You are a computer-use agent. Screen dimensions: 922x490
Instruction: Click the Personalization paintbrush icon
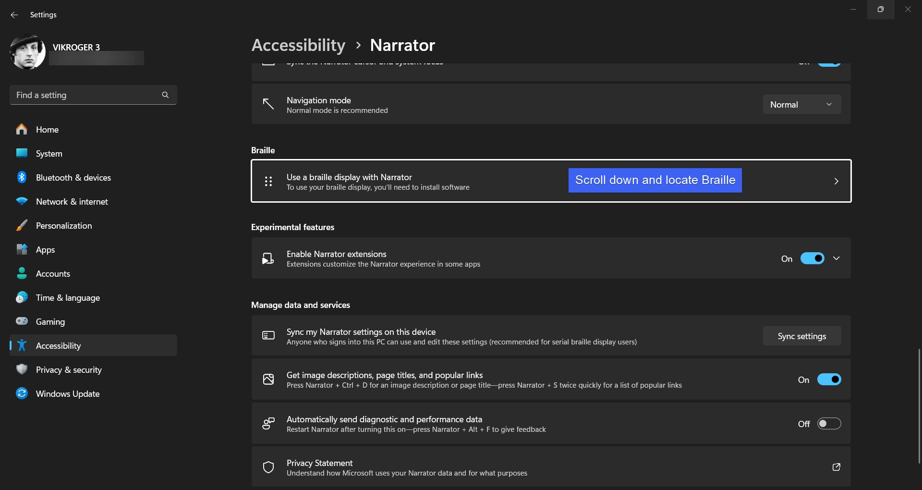coord(22,225)
